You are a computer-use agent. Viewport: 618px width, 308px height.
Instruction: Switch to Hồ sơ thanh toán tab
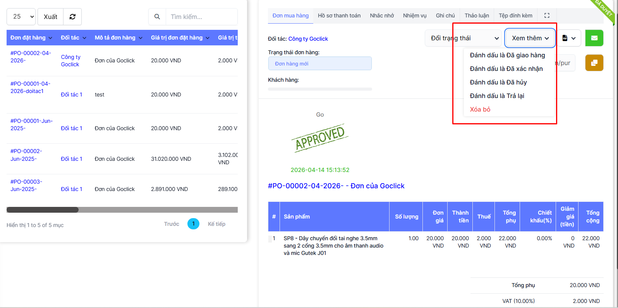click(339, 15)
